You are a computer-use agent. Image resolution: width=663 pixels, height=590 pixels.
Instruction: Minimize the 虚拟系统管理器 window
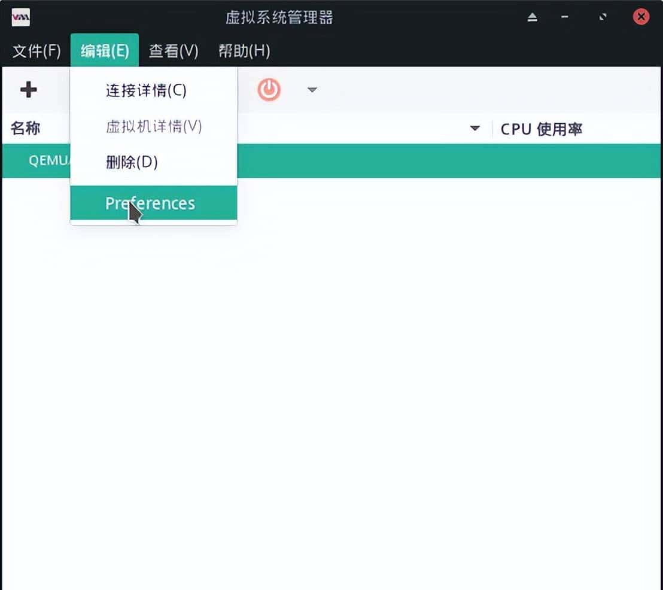pyautogui.click(x=564, y=17)
